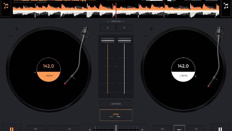Click the red playhead on the waveform
The width and height of the screenshot is (232, 131).
(x=116, y=10)
